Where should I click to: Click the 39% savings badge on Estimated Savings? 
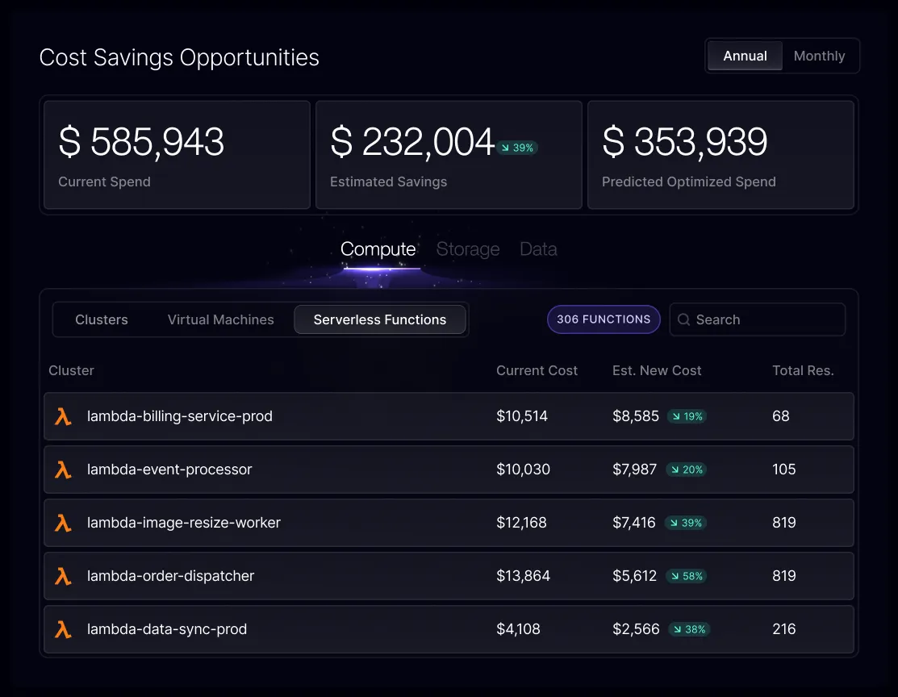coord(517,148)
